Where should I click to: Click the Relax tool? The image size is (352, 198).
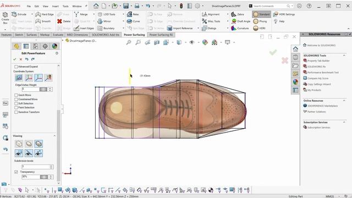pyautogui.click(x=133, y=14)
